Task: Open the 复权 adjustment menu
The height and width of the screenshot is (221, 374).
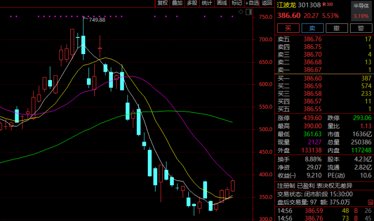Action: click(162, 3)
